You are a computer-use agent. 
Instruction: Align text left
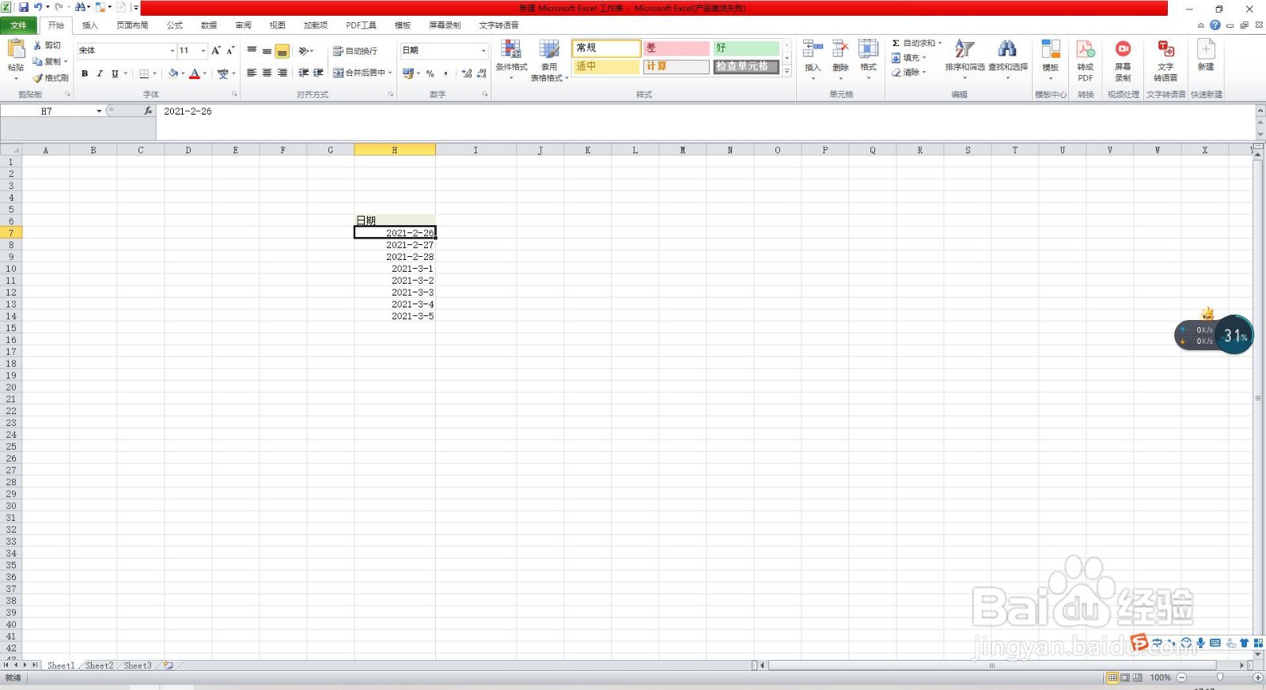pyautogui.click(x=252, y=73)
